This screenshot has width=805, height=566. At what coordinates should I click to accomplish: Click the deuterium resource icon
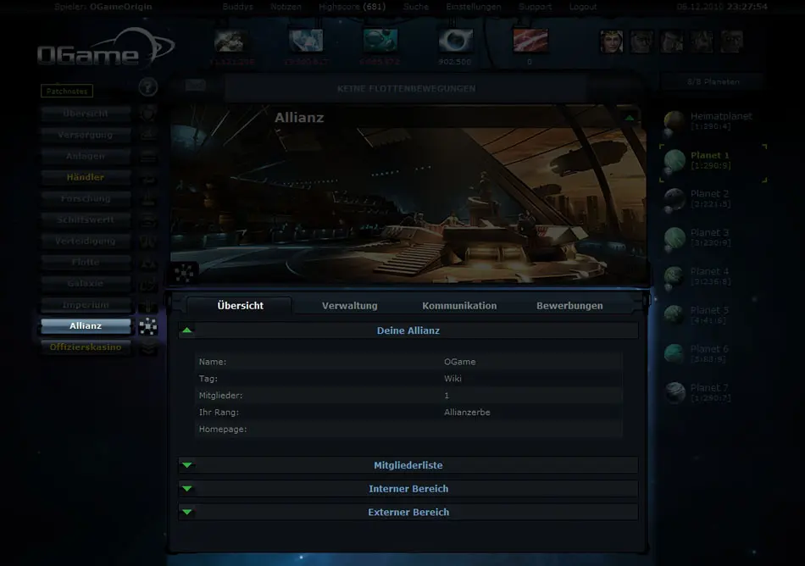click(x=380, y=41)
